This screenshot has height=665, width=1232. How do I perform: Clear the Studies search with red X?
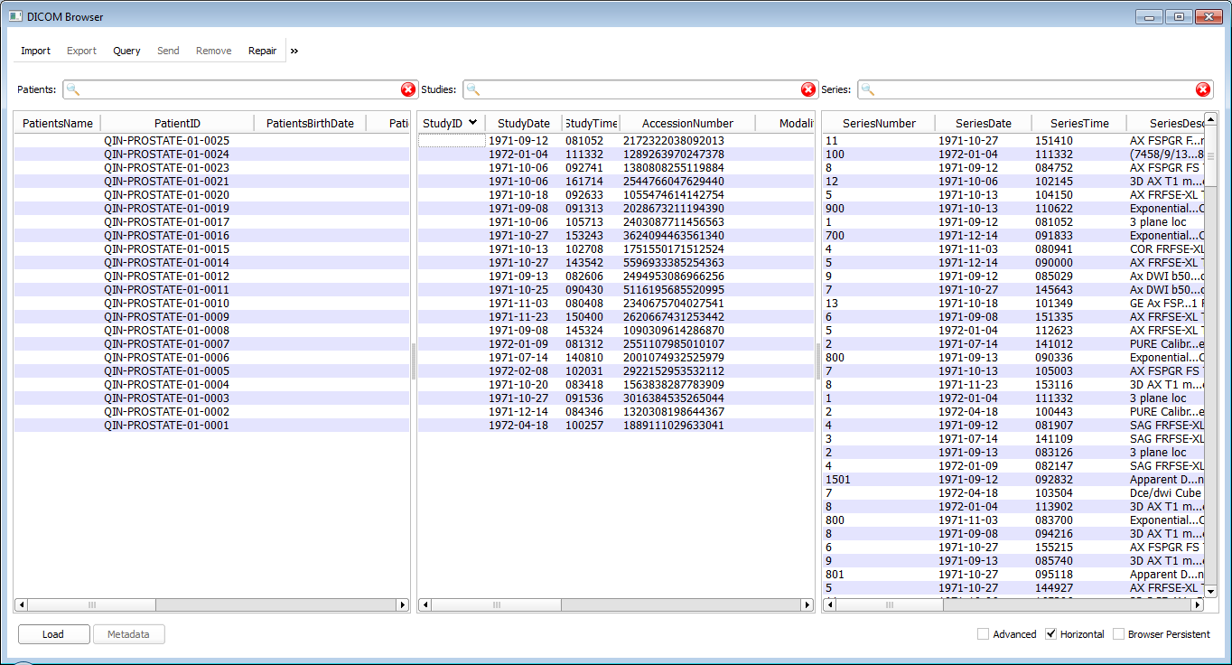pos(808,89)
